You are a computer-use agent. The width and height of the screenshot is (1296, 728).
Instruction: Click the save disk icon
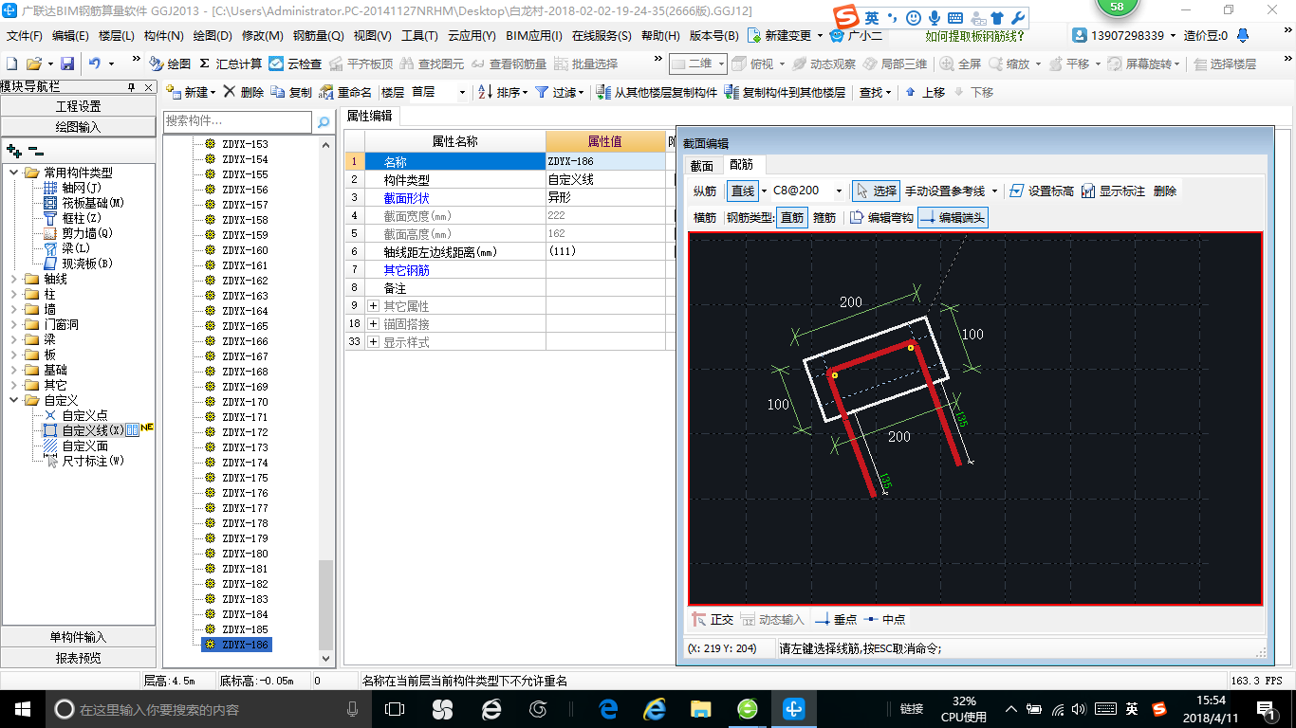pyautogui.click(x=67, y=64)
